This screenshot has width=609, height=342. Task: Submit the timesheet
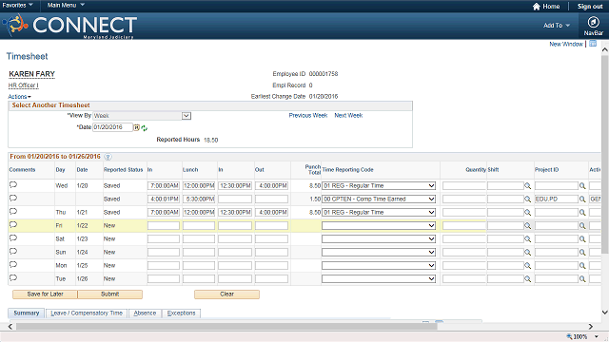pyautogui.click(x=110, y=294)
